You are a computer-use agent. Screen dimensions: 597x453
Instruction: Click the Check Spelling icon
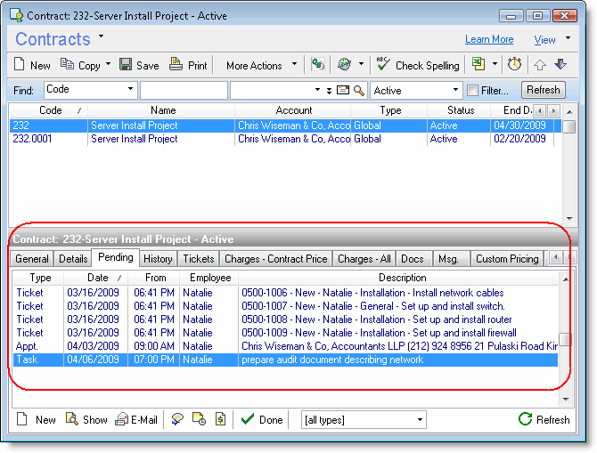point(383,65)
